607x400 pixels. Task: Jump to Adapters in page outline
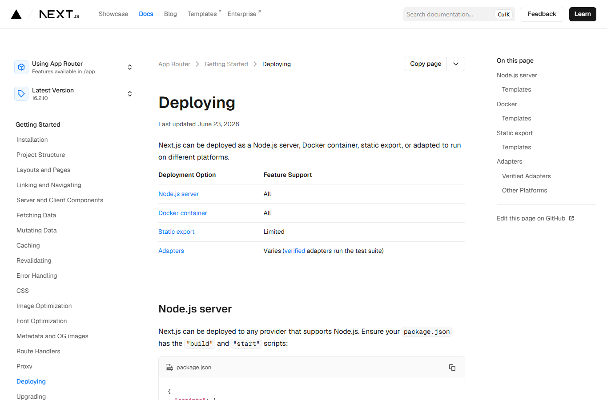510,162
